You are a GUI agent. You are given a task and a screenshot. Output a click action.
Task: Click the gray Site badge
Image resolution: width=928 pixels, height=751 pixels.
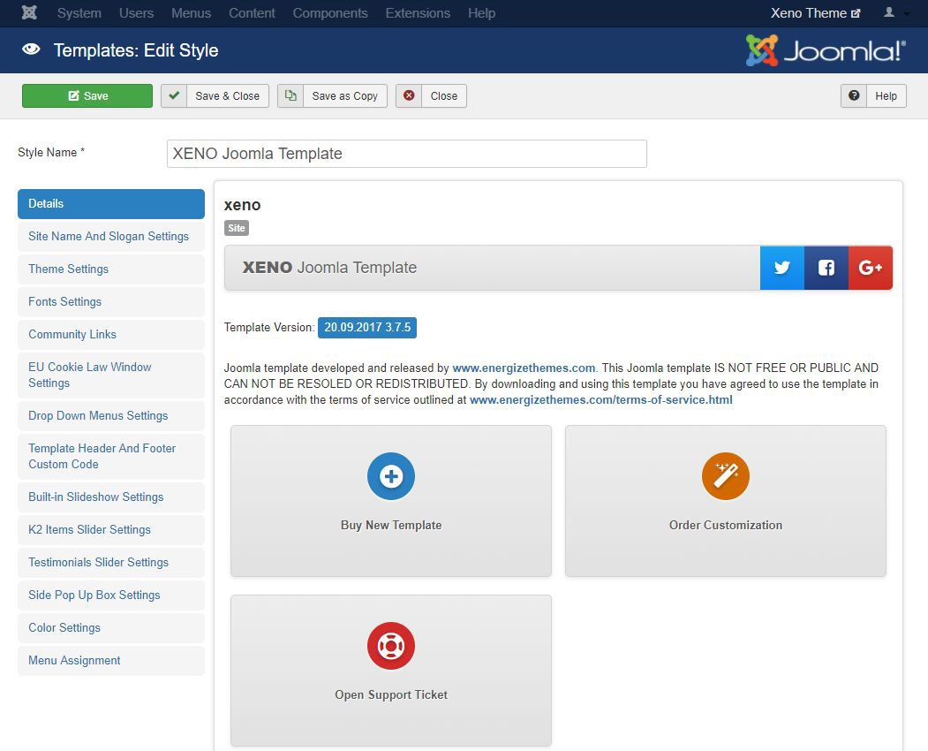pyautogui.click(x=237, y=228)
